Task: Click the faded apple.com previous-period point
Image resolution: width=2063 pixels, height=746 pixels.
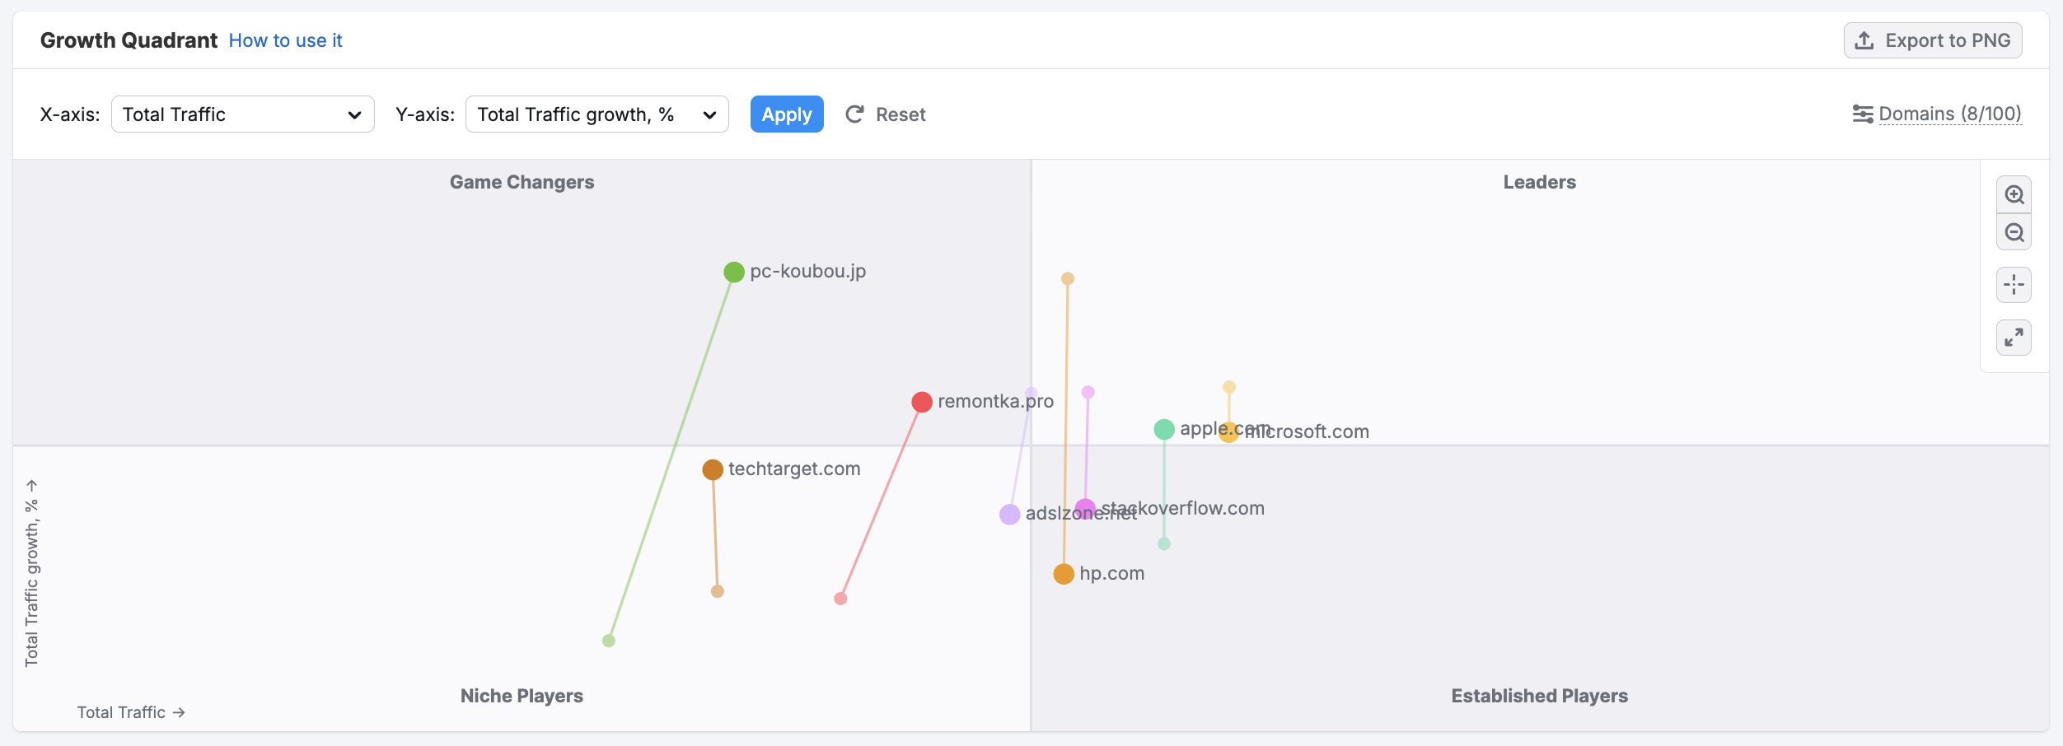Action: click(x=1164, y=543)
